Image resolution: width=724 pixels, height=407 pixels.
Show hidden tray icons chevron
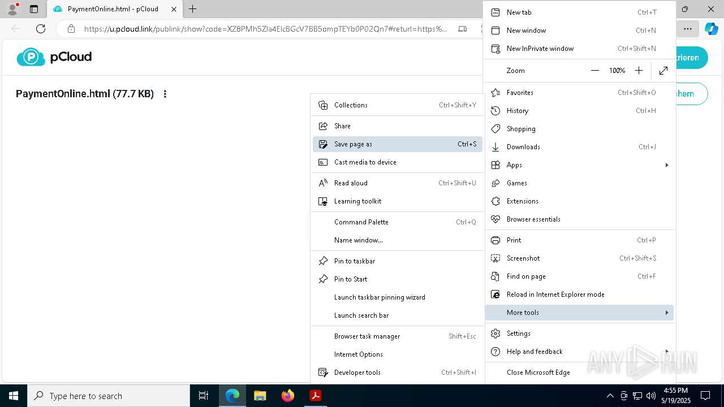(610, 396)
